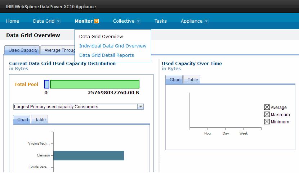This screenshot has width=299, height=173.
Task: Click the Hour axis label
Action: [x=208, y=133]
